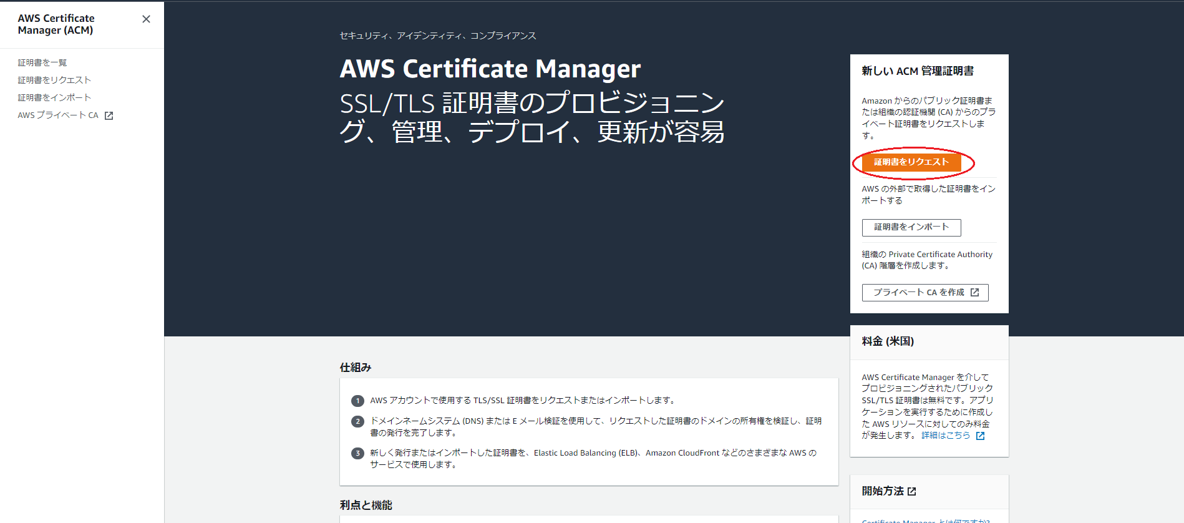Screen dimensions: 1184x523
Task: Click the orange 証明書をリクエスト button
Action: pos(911,162)
